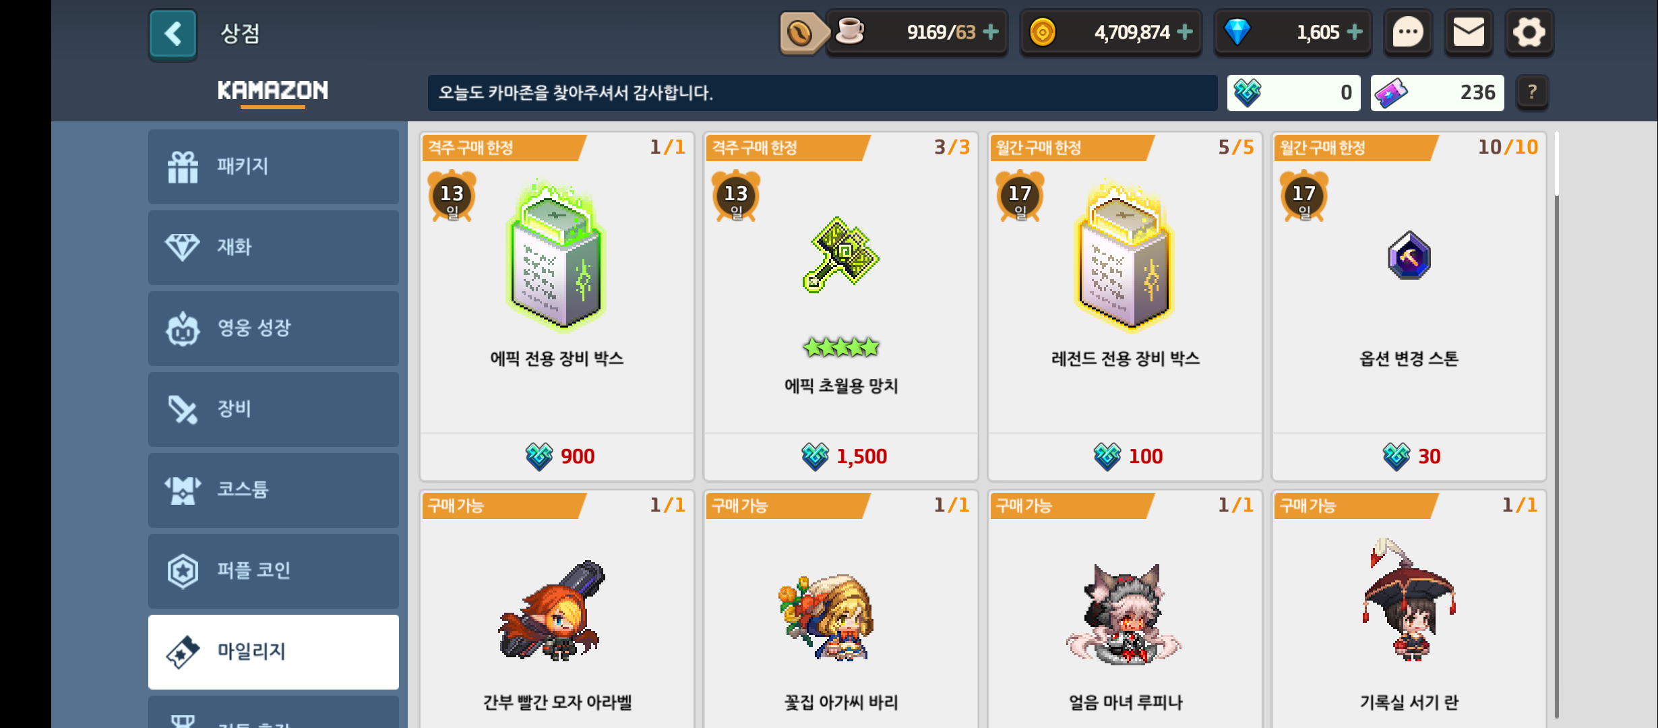The height and width of the screenshot is (728, 1658).
Task: Select the 장비 category
Action: (274, 409)
